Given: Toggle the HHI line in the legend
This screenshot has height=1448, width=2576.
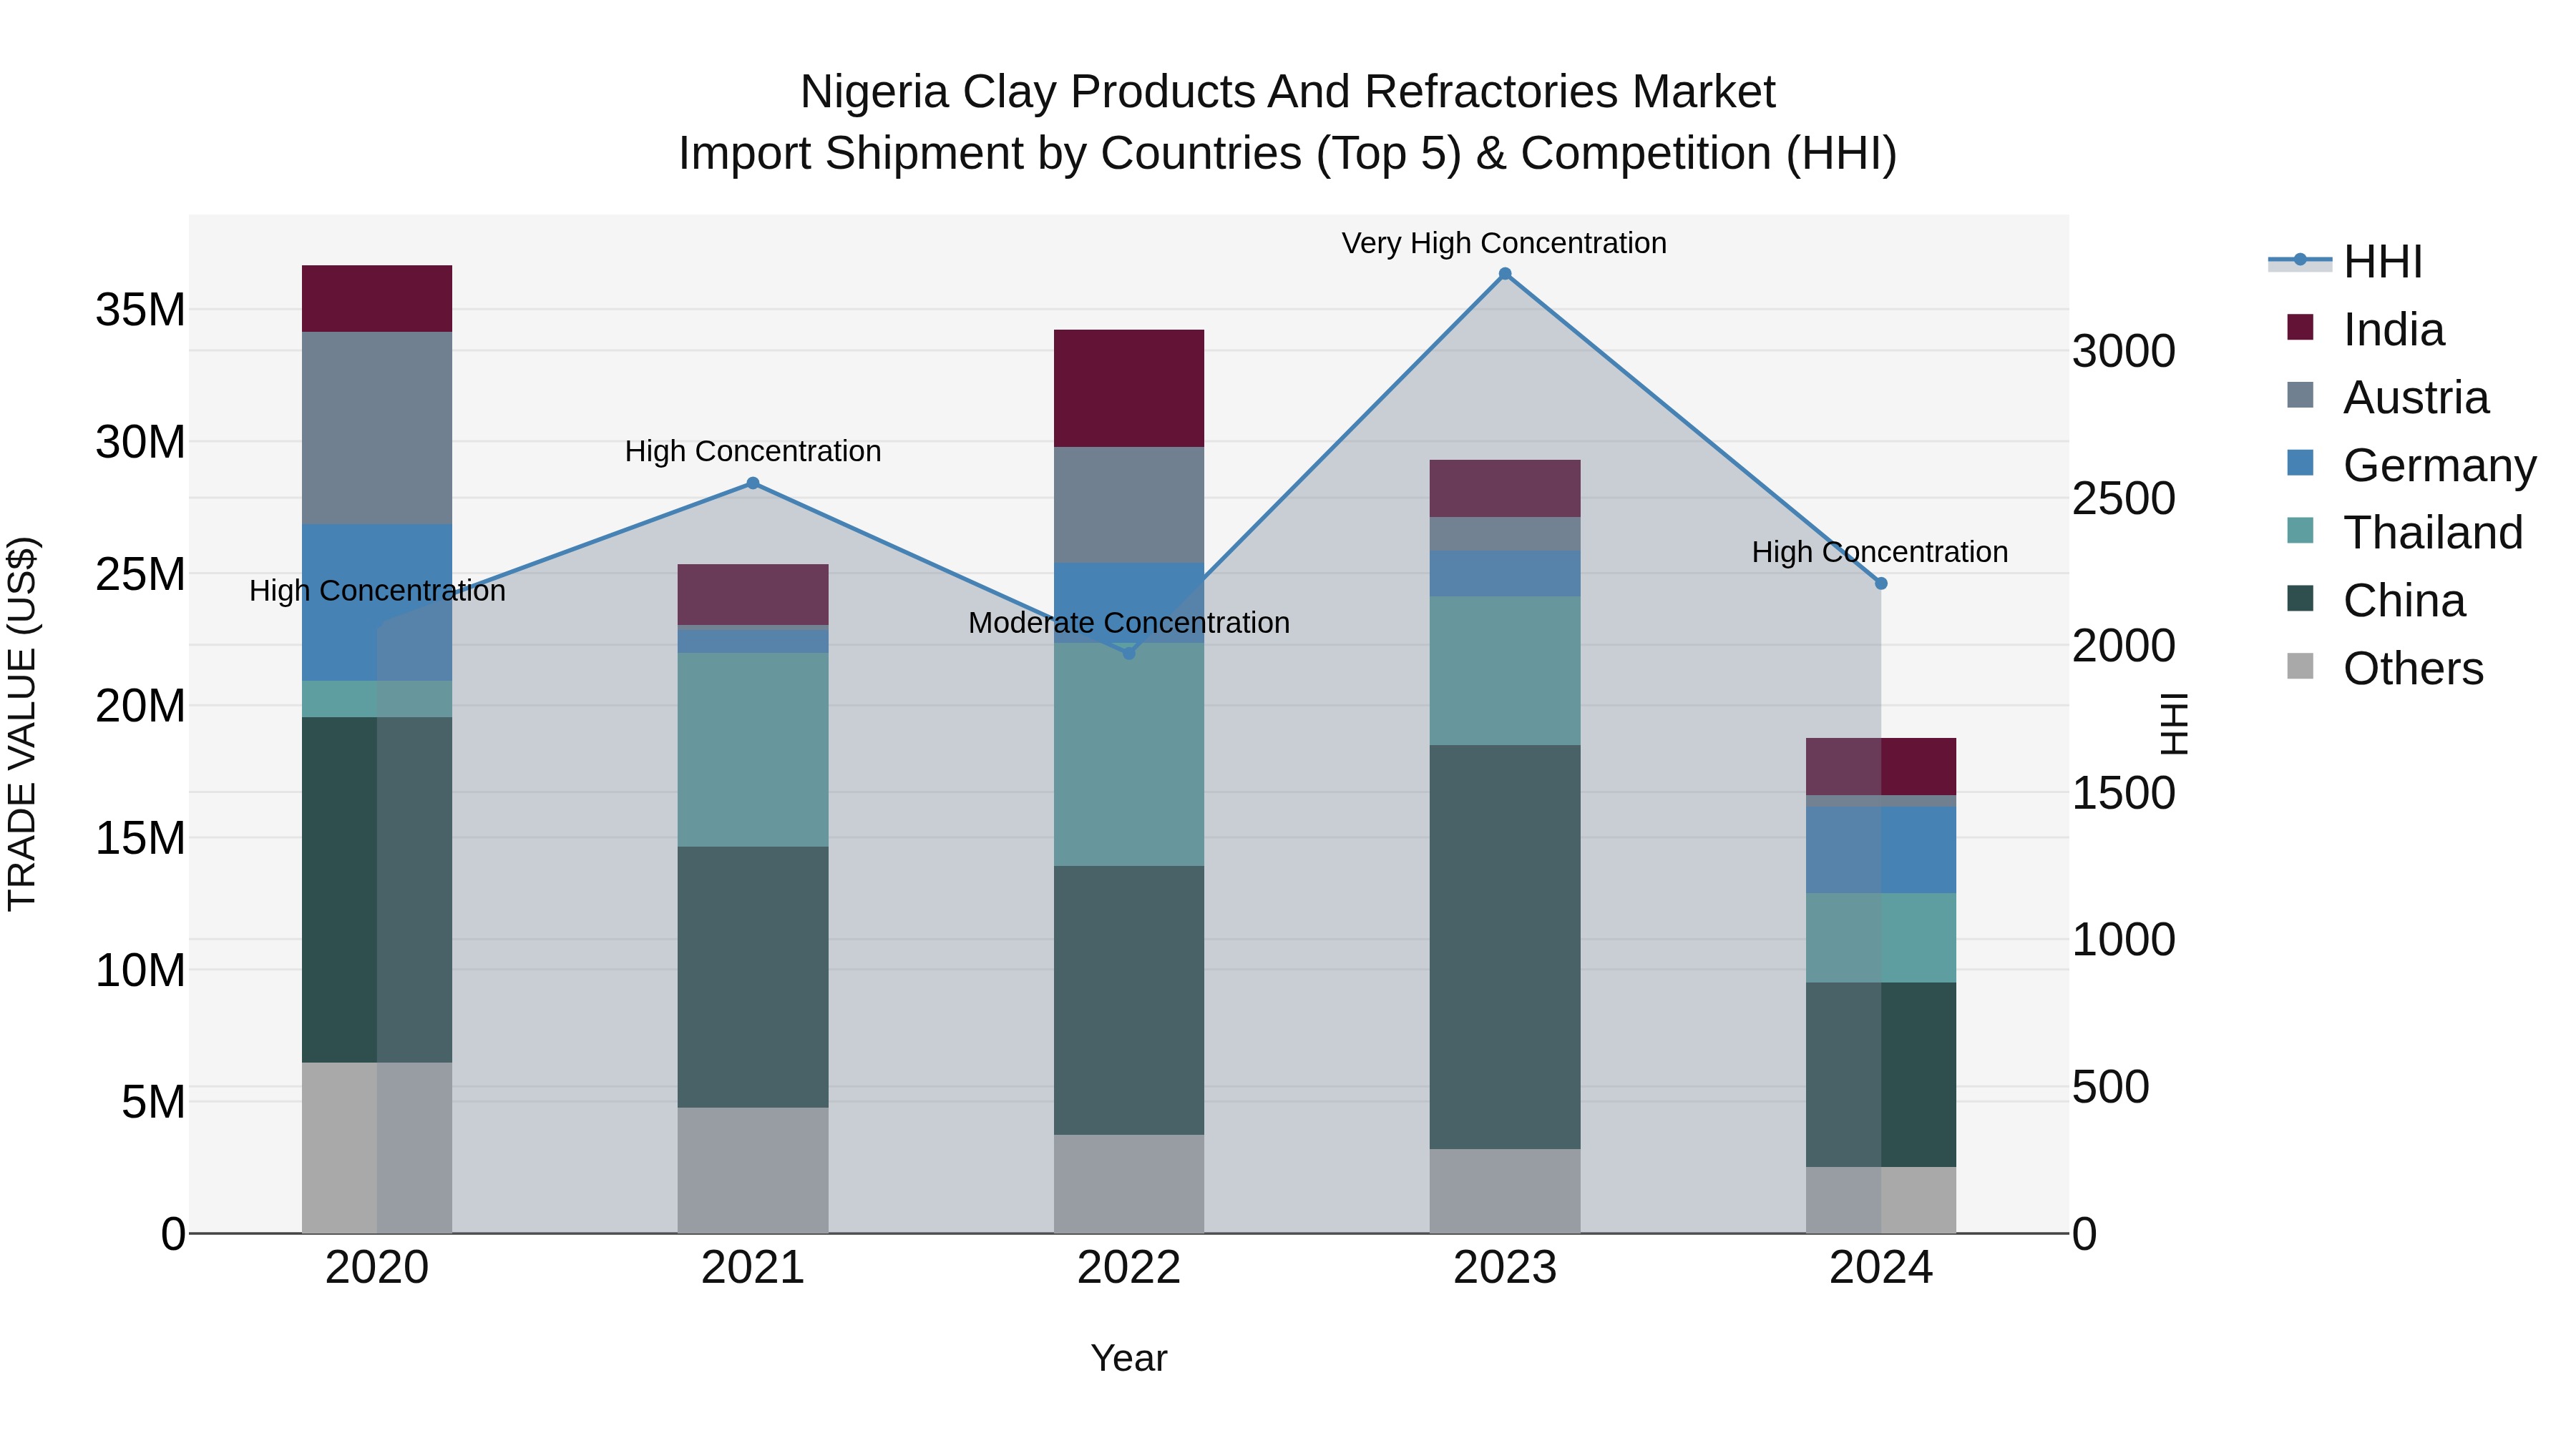Looking at the screenshot, I should tap(2346, 262).
